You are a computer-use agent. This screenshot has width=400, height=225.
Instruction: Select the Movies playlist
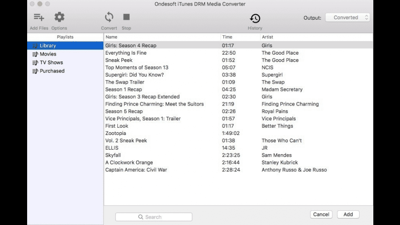pos(65,54)
